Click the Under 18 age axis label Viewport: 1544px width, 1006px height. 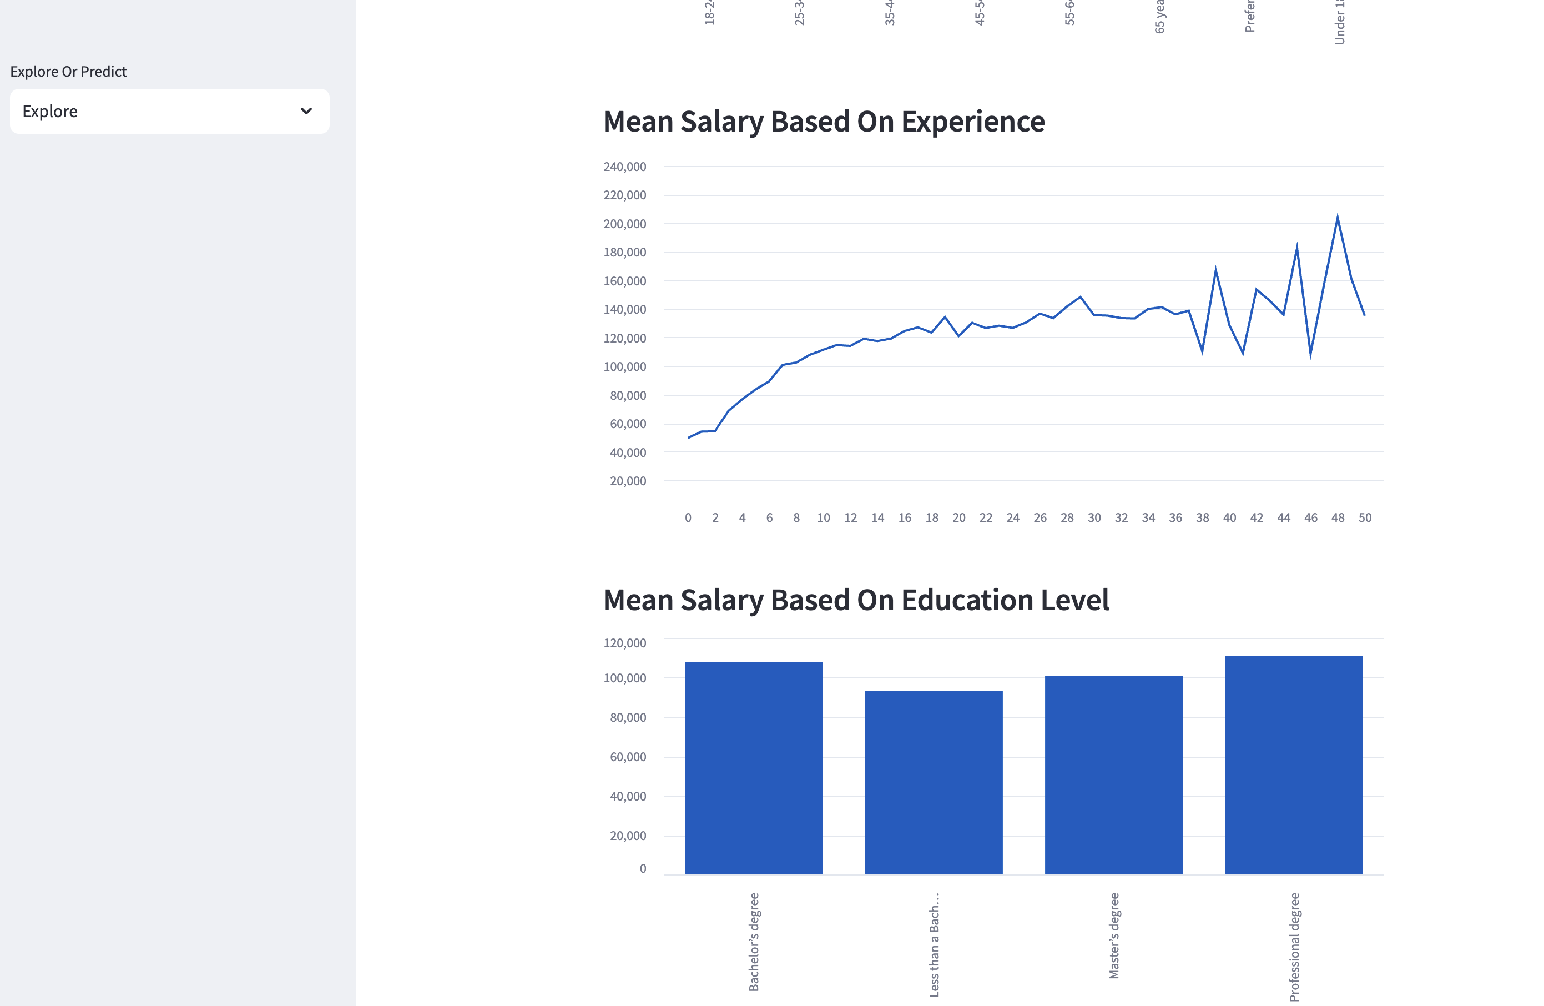1339,23
